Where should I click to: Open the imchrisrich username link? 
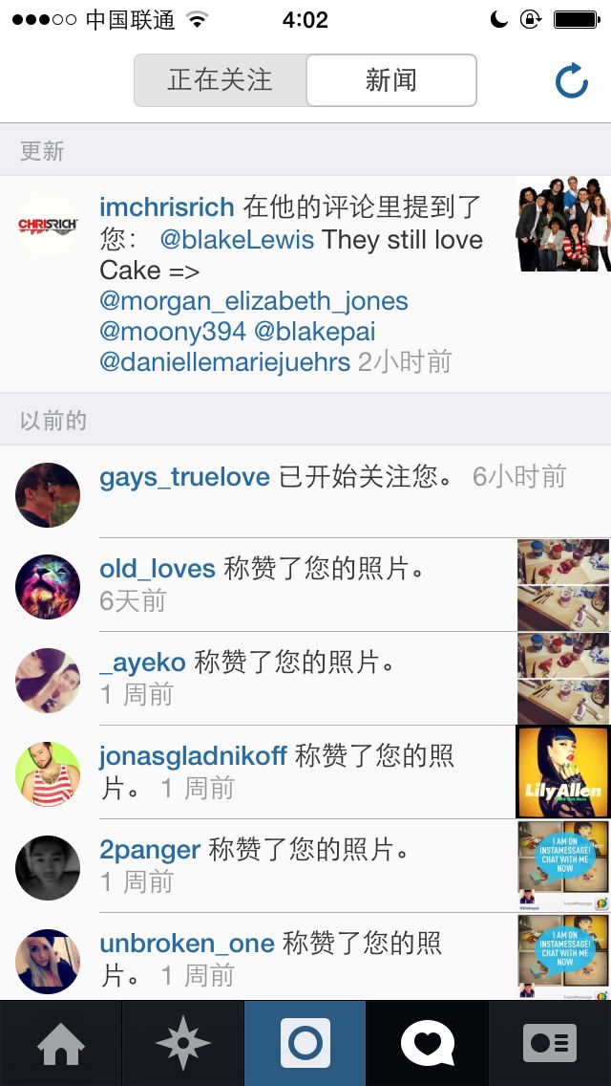point(167,207)
